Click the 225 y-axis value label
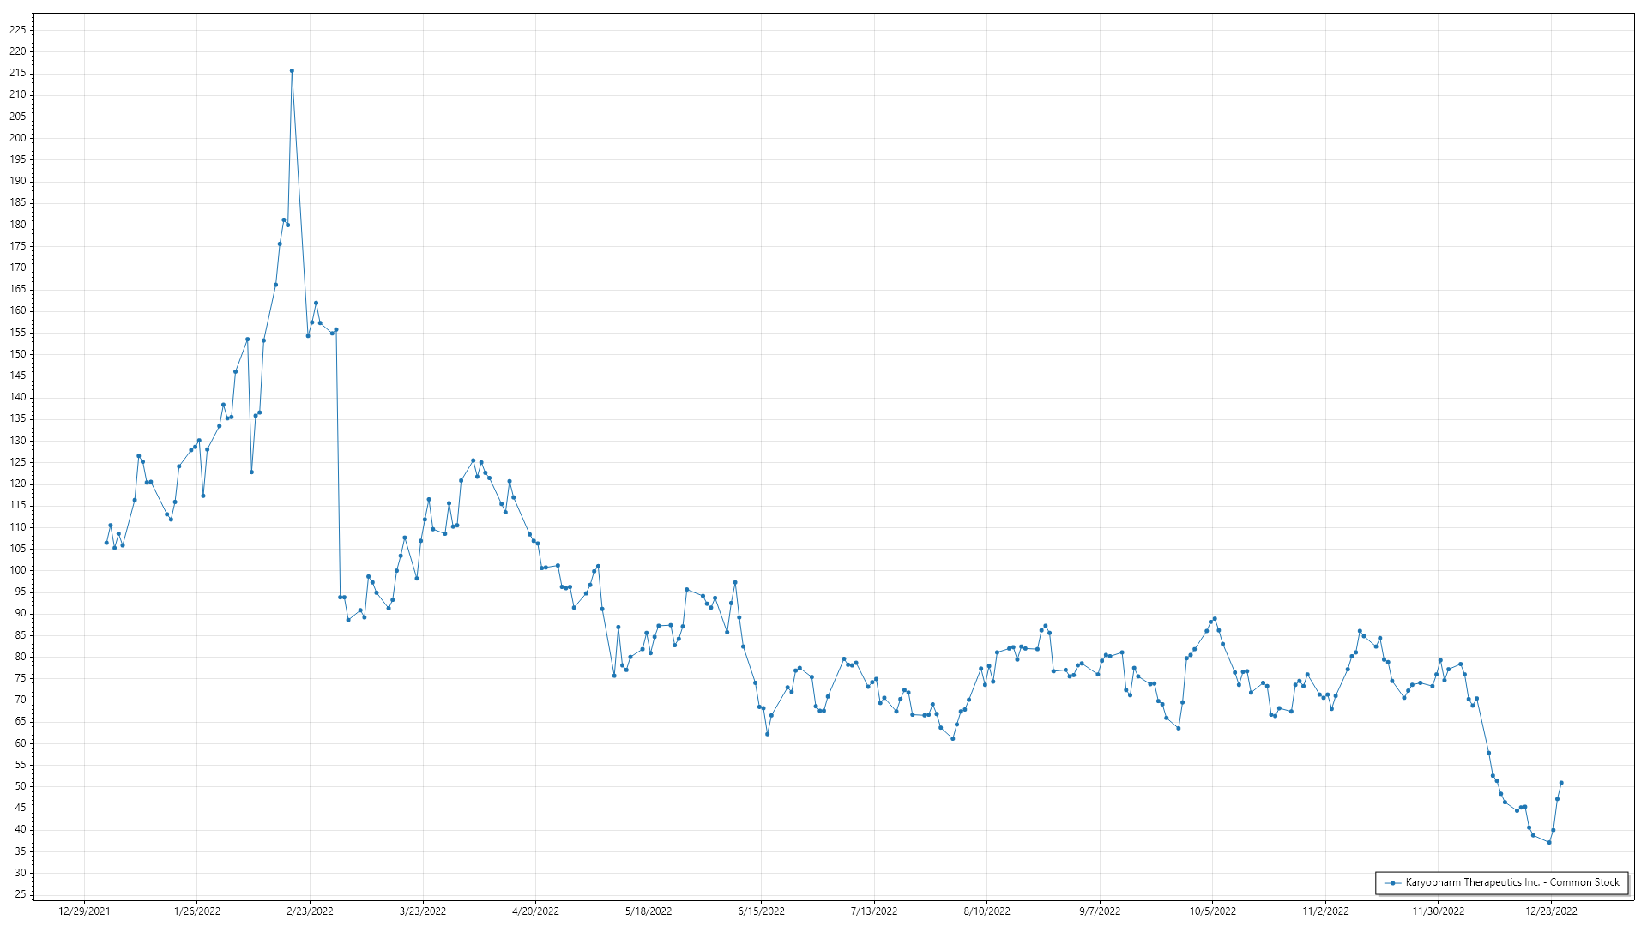 tap(18, 30)
